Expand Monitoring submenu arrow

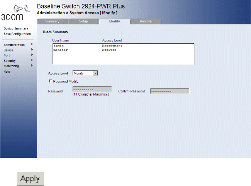coord(32,65)
